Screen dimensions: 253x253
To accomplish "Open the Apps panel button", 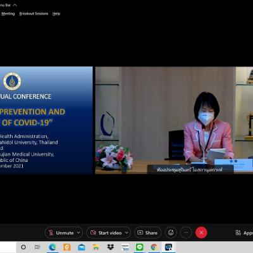I will 244,233.
